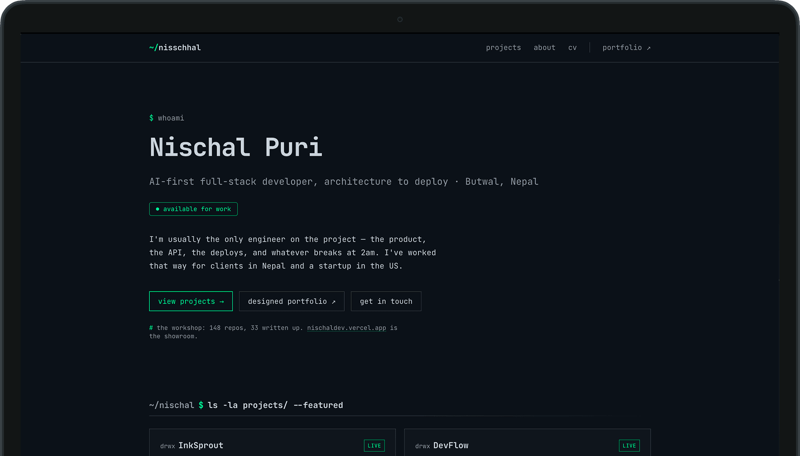Open the ~/nisschhal home logo link
Screen dimensions: 800x456
click(175, 48)
